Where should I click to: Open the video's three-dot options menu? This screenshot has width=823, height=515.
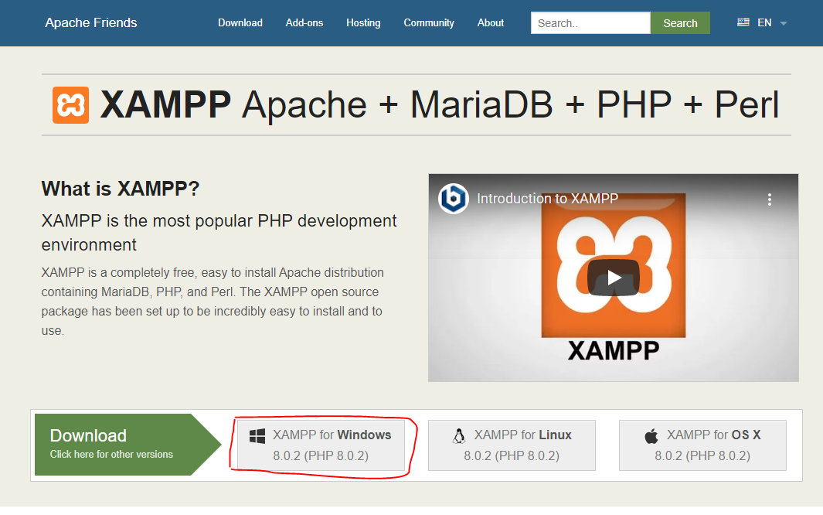(769, 200)
